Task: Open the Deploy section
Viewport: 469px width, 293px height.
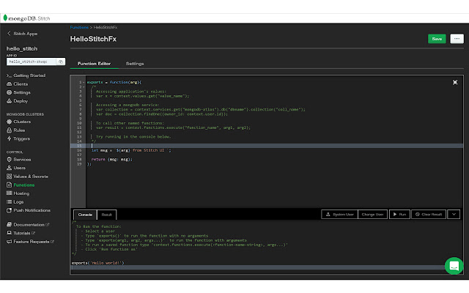Action: [18, 101]
